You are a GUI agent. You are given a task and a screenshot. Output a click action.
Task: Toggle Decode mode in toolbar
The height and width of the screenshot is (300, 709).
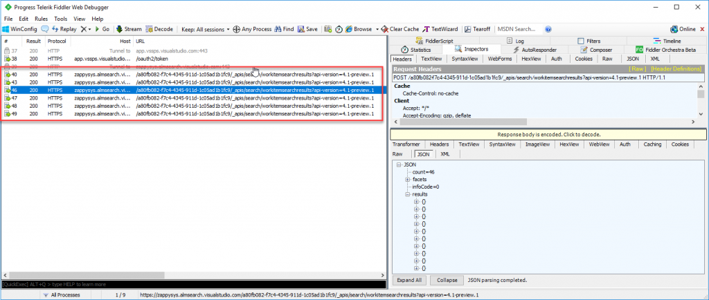tap(159, 29)
